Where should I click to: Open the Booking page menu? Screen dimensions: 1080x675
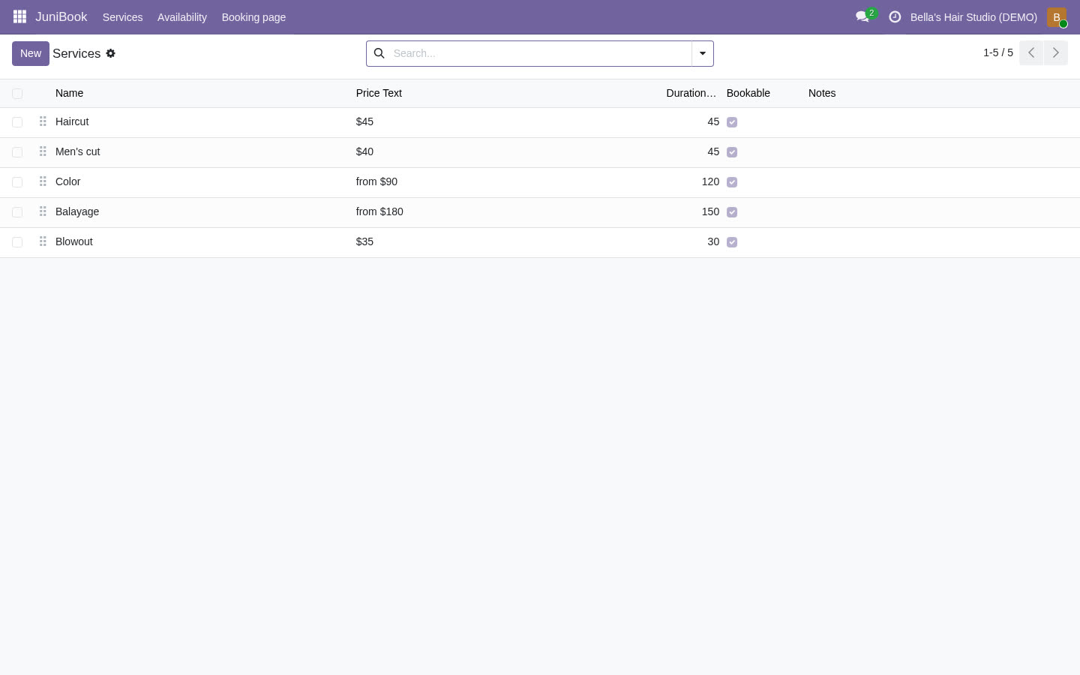click(253, 16)
